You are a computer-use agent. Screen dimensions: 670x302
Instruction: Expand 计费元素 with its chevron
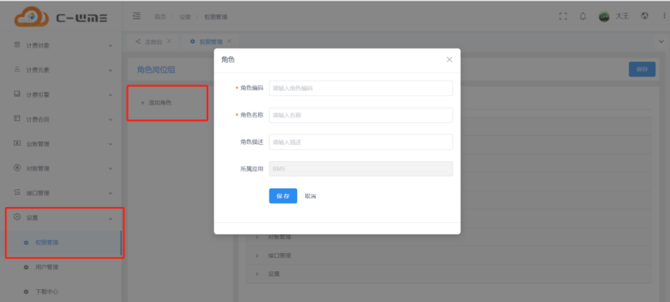pos(111,70)
